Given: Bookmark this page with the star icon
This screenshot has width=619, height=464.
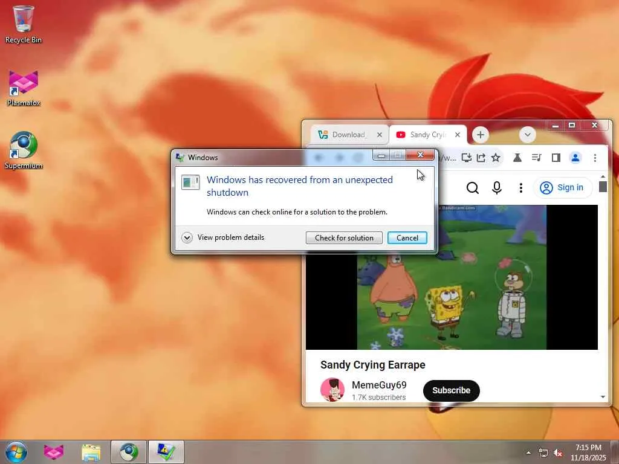Looking at the screenshot, I should click(x=496, y=158).
